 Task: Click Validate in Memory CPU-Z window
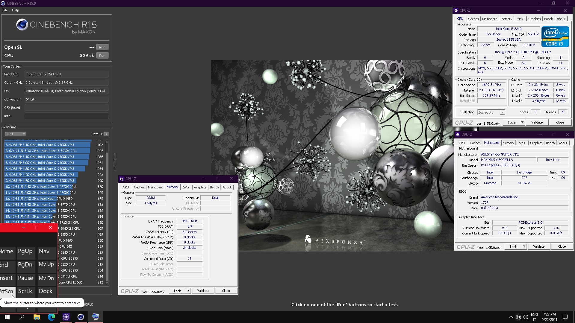click(203, 291)
